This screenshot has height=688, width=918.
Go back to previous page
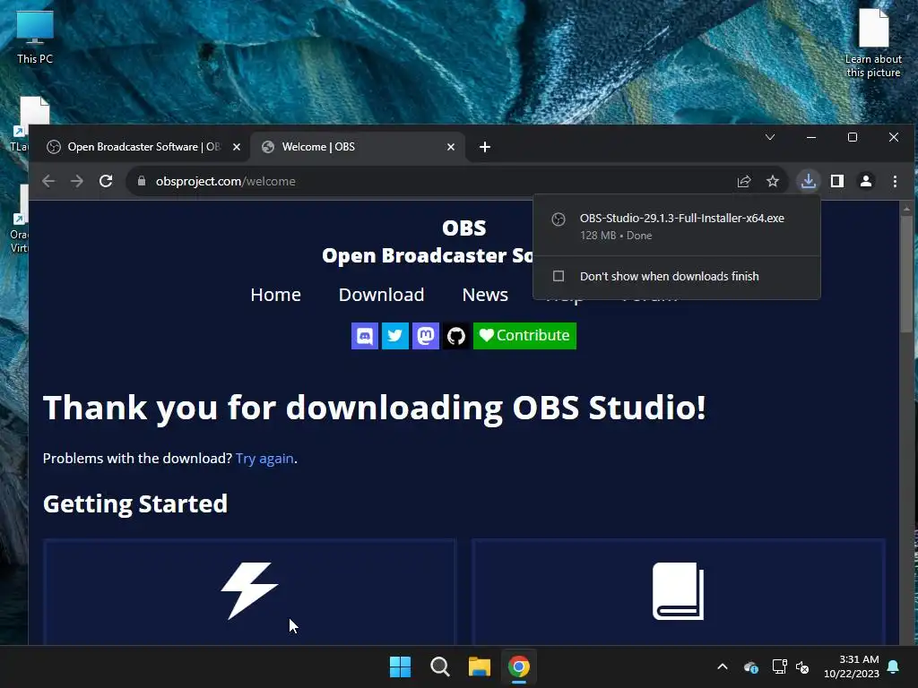point(48,181)
